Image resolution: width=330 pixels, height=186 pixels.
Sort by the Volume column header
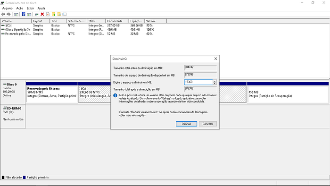pyautogui.click(x=16, y=21)
